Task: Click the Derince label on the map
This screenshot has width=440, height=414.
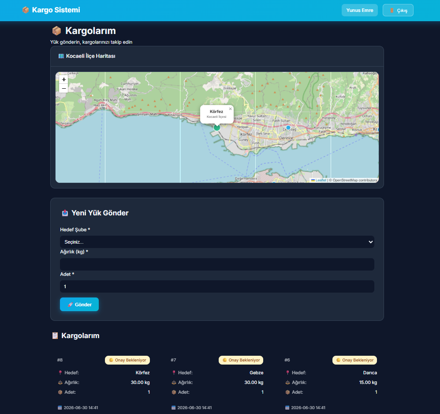Action: pos(286,138)
